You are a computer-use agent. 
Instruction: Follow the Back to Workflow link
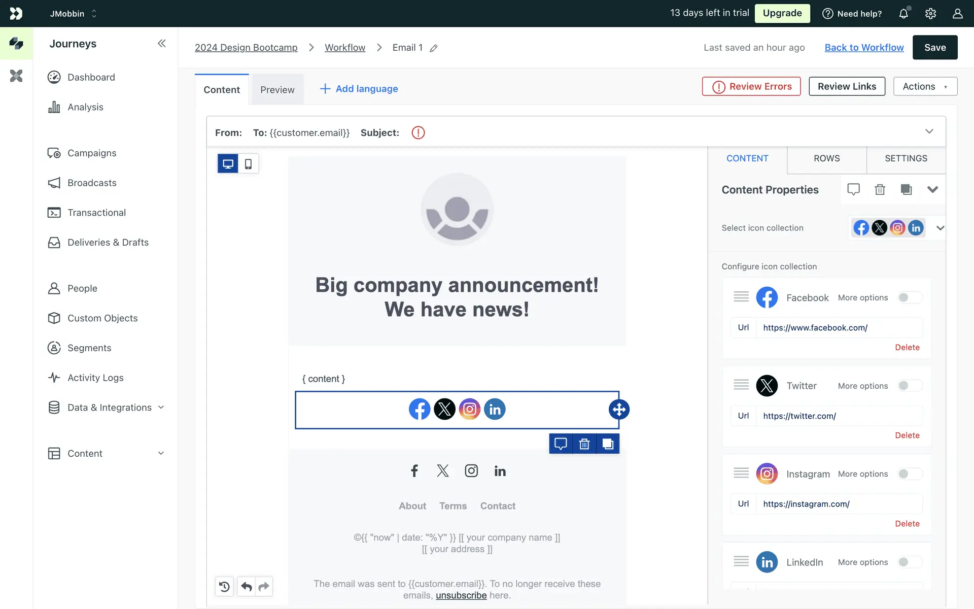pos(864,47)
